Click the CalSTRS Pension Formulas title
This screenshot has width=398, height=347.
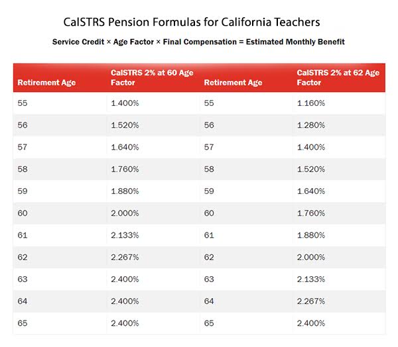[199, 23]
